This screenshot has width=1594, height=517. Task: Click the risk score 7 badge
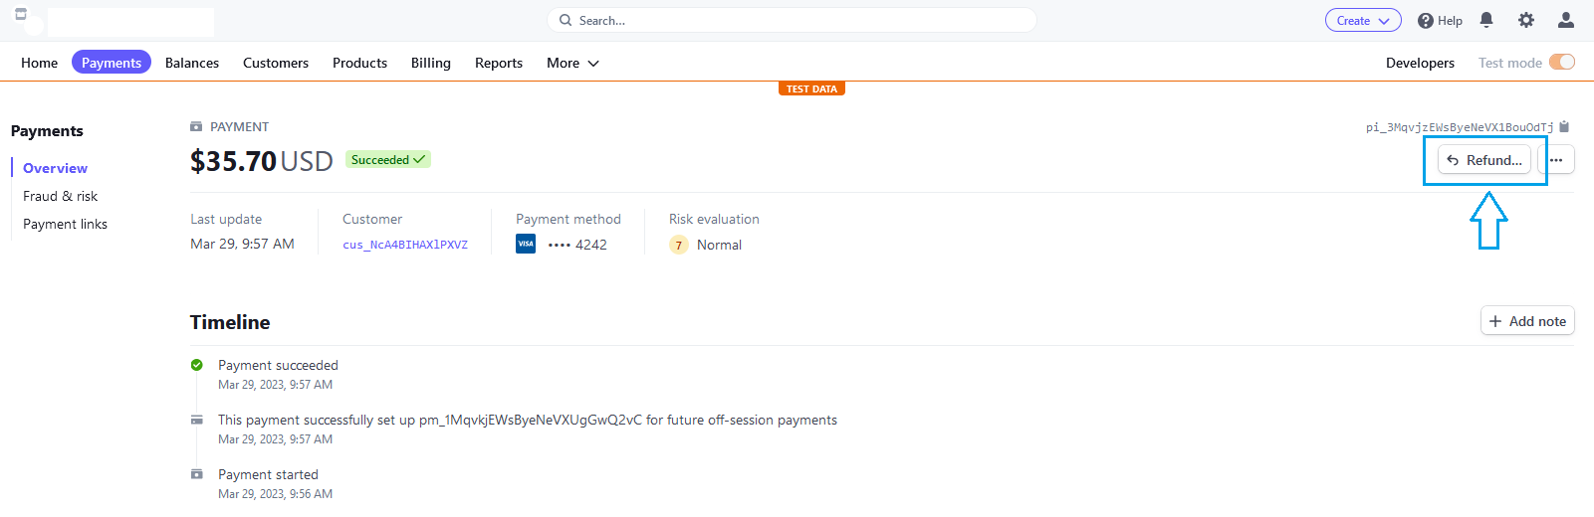click(679, 245)
